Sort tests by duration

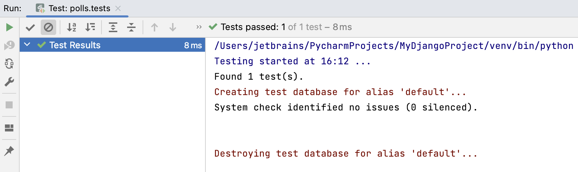(x=90, y=27)
